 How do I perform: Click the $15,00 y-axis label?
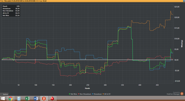(x=177, y=28)
